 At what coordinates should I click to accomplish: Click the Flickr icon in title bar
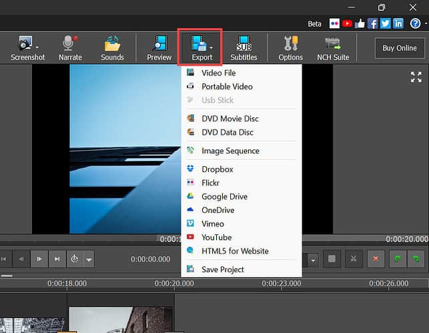334,23
